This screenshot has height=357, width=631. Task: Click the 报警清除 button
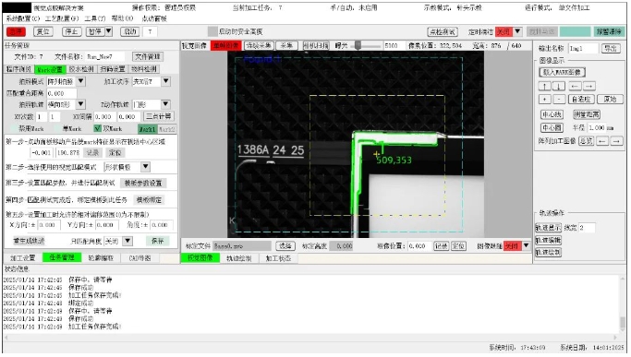pyautogui.click(x=609, y=31)
